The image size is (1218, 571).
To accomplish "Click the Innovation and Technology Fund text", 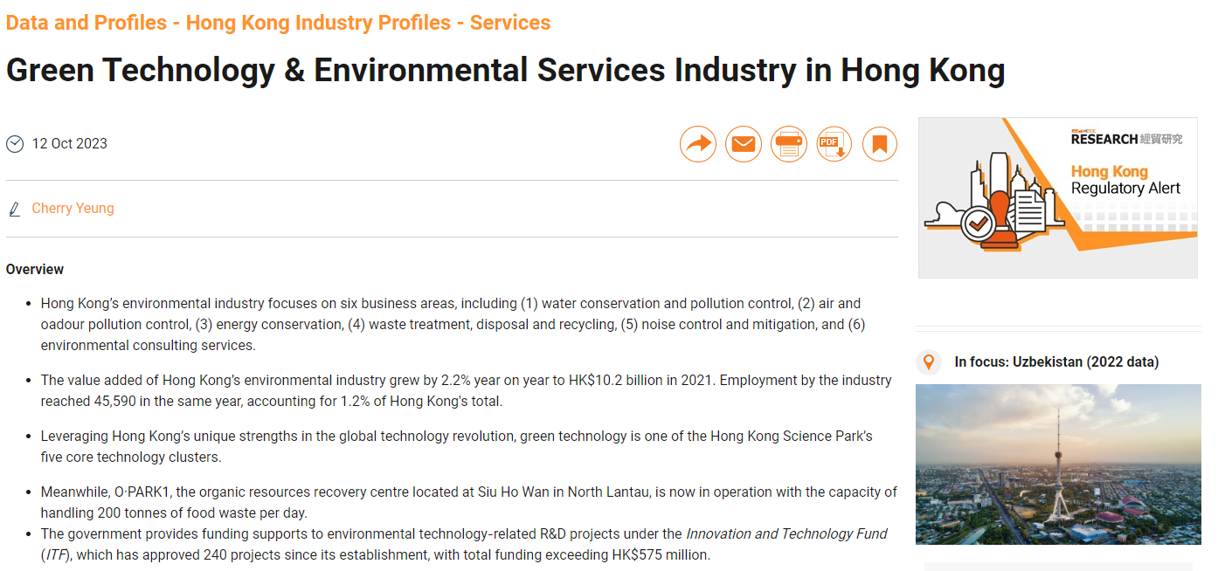I will 786,533.
